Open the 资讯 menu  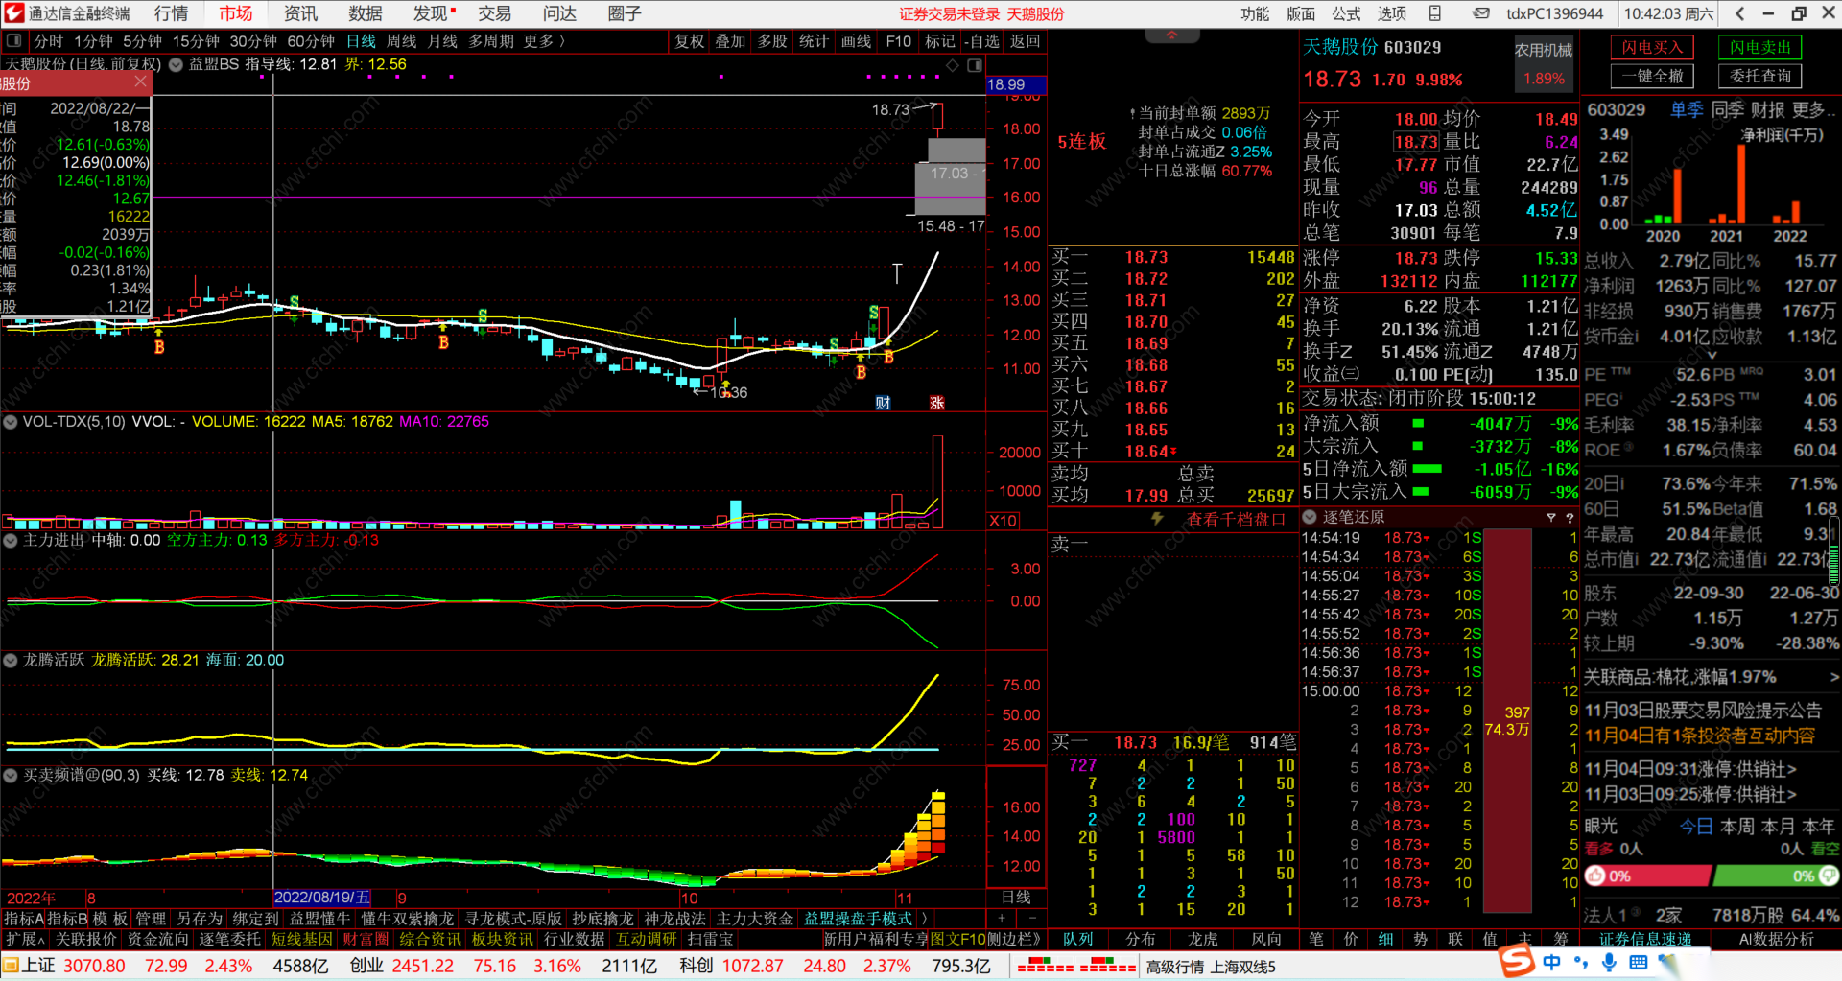click(300, 13)
